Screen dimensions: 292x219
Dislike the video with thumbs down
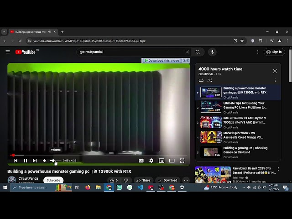(126, 180)
